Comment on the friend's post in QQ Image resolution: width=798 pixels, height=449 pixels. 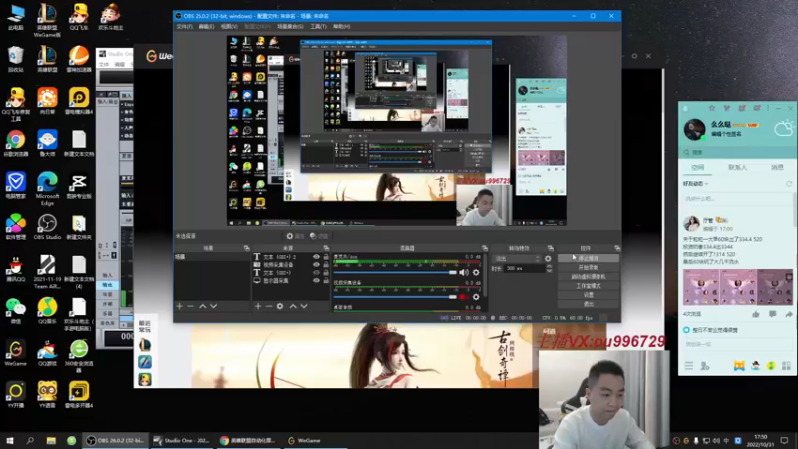(772, 314)
